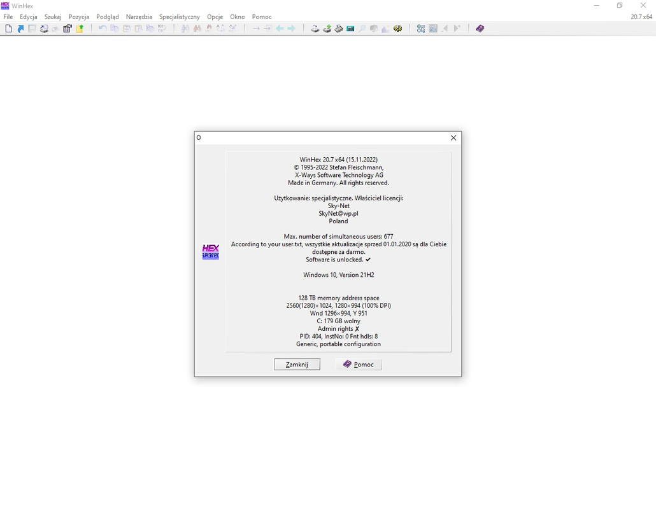Minimize the WinHex main window

(x=597, y=6)
